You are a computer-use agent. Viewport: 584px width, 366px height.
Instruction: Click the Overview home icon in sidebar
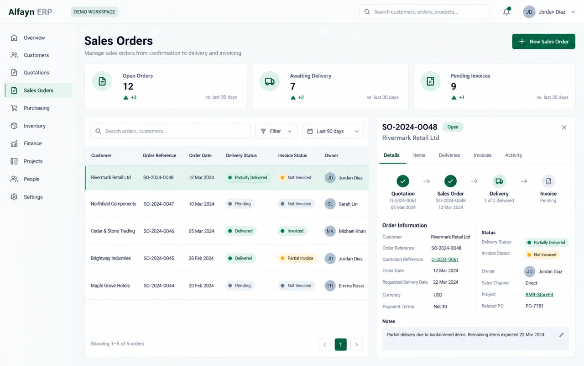pos(14,38)
